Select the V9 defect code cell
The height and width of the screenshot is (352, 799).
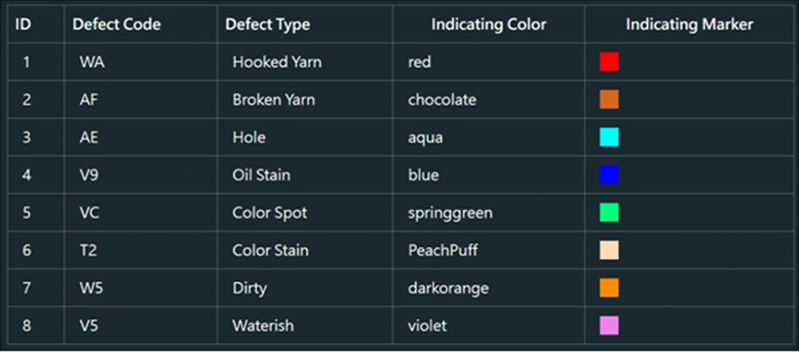89,175
